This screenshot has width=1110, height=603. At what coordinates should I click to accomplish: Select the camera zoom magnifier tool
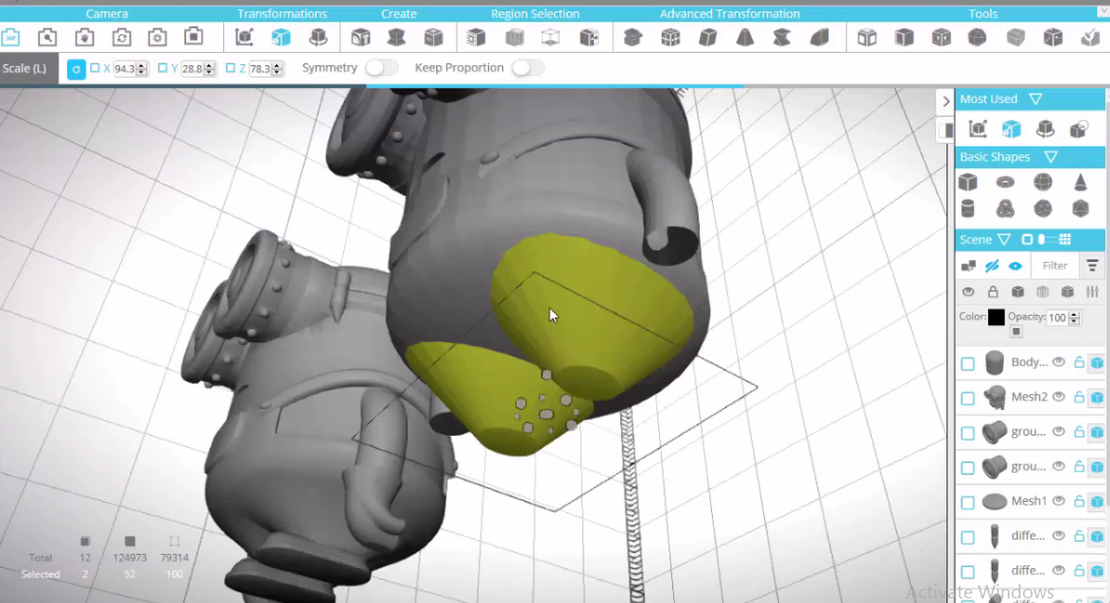(47, 37)
